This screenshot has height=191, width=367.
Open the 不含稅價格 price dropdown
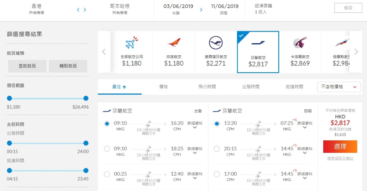pyautogui.click(x=339, y=87)
